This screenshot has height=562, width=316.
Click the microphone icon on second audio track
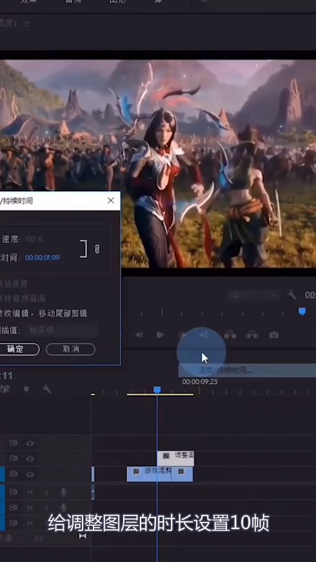point(63,508)
